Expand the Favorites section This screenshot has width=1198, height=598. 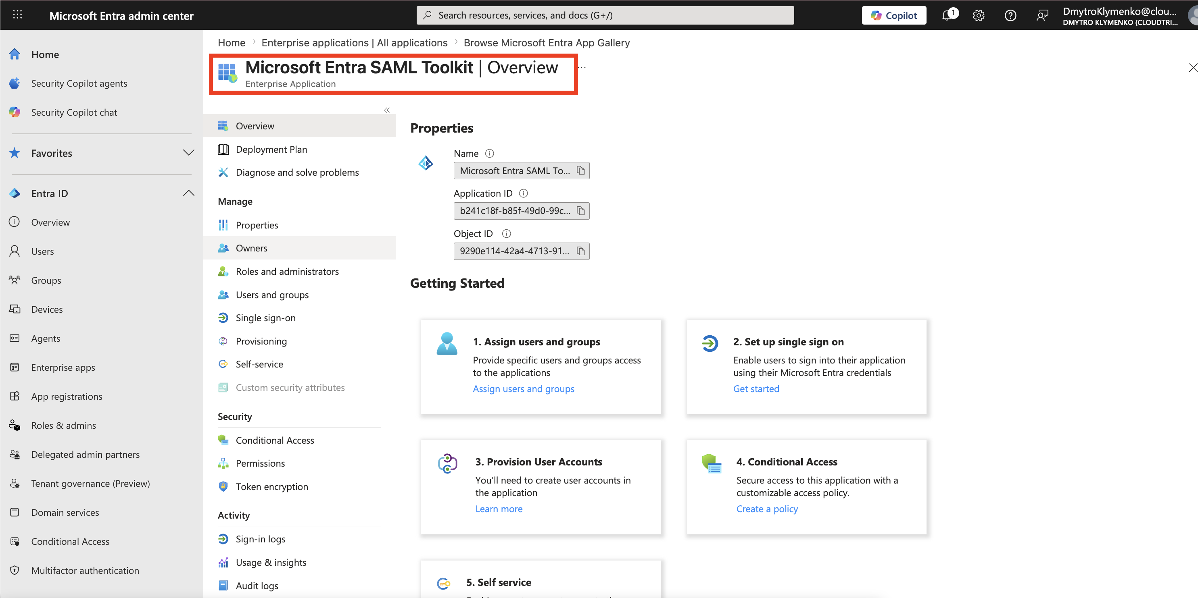pos(188,153)
